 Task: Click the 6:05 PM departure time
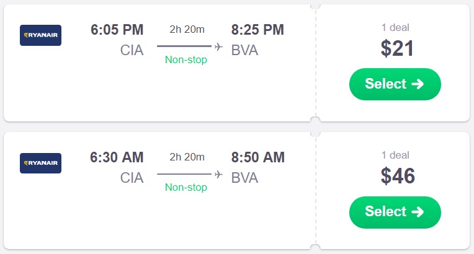click(117, 30)
